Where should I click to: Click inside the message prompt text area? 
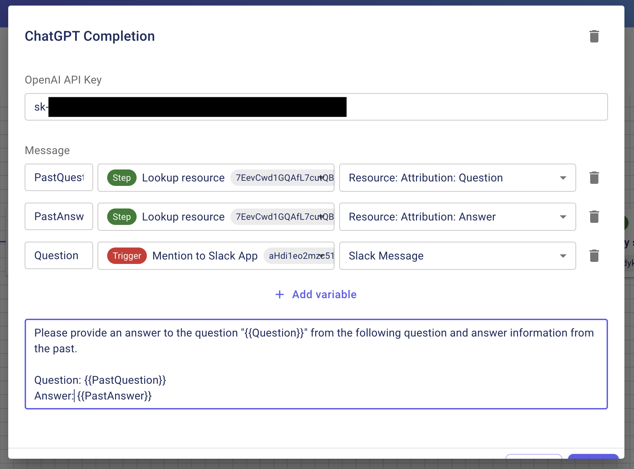coord(316,364)
